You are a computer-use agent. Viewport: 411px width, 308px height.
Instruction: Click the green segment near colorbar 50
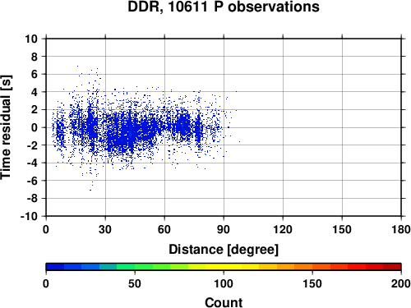(135, 267)
